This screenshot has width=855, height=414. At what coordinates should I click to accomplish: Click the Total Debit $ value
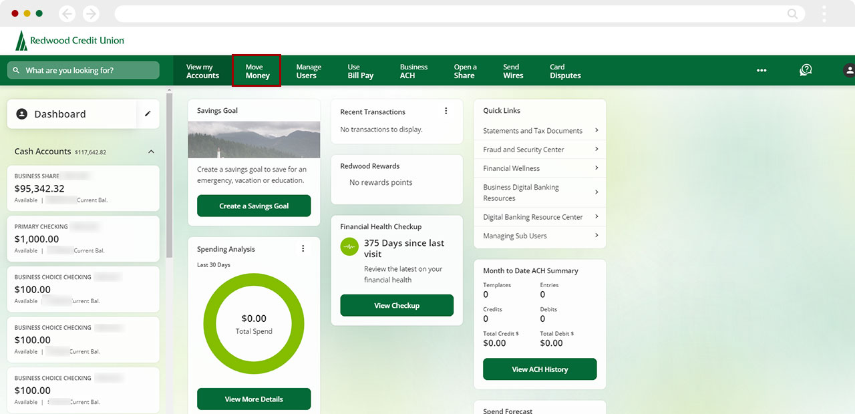(x=552, y=343)
